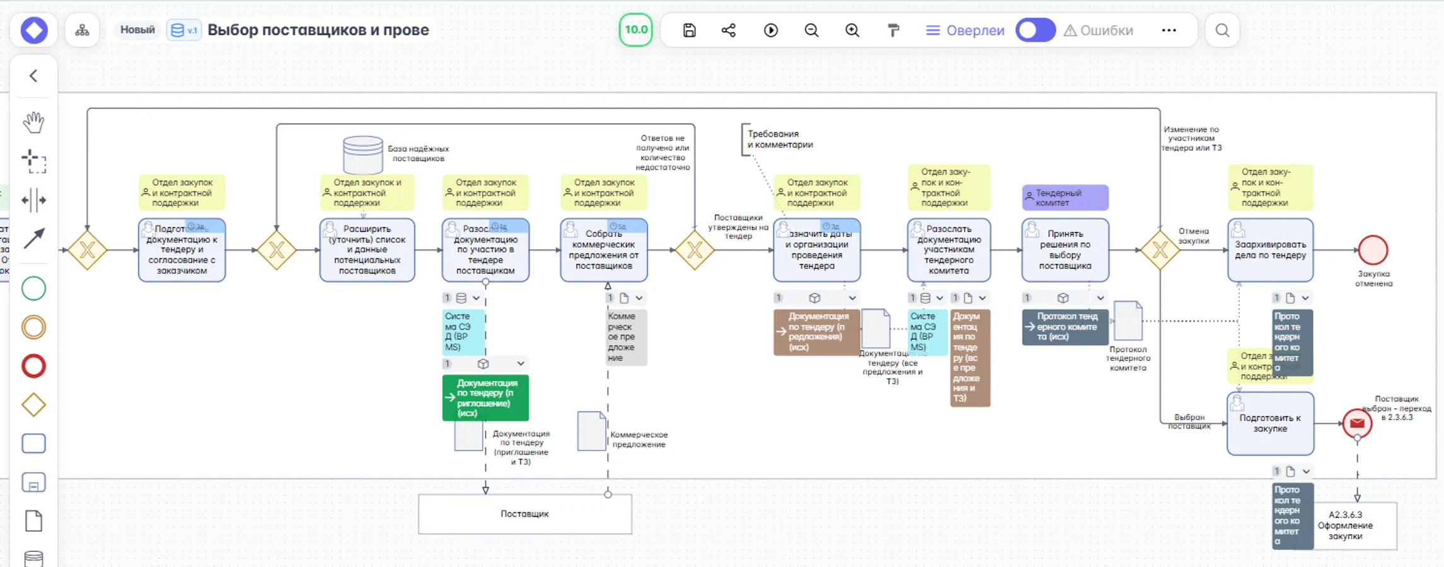
Task: Select the Коммерческое предложение data object
Action: pos(592,431)
